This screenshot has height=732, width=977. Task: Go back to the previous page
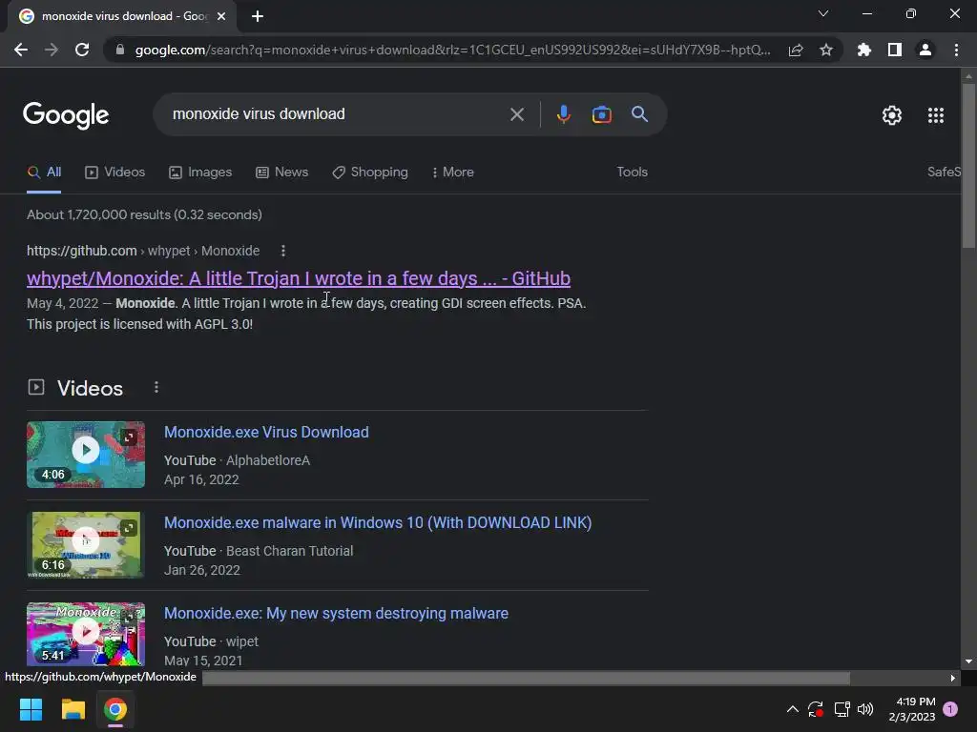coord(21,50)
